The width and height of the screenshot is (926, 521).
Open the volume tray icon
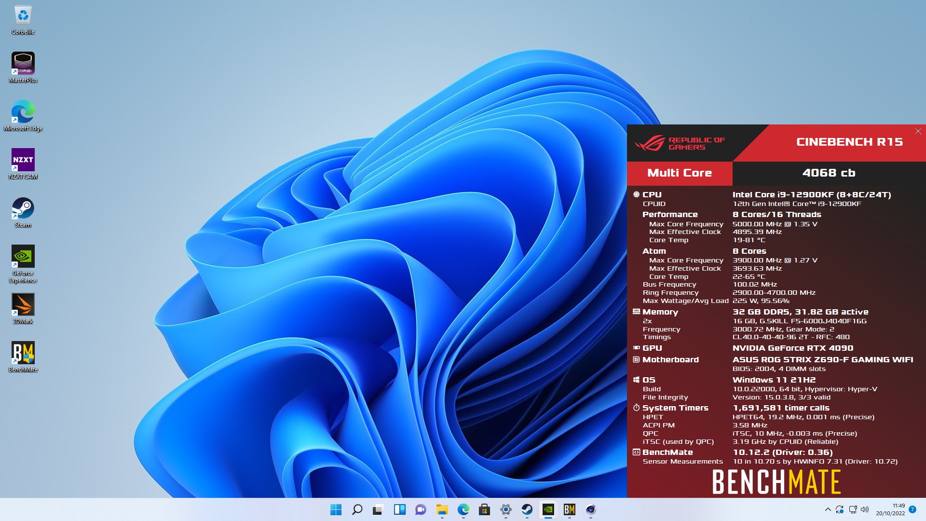click(x=865, y=509)
